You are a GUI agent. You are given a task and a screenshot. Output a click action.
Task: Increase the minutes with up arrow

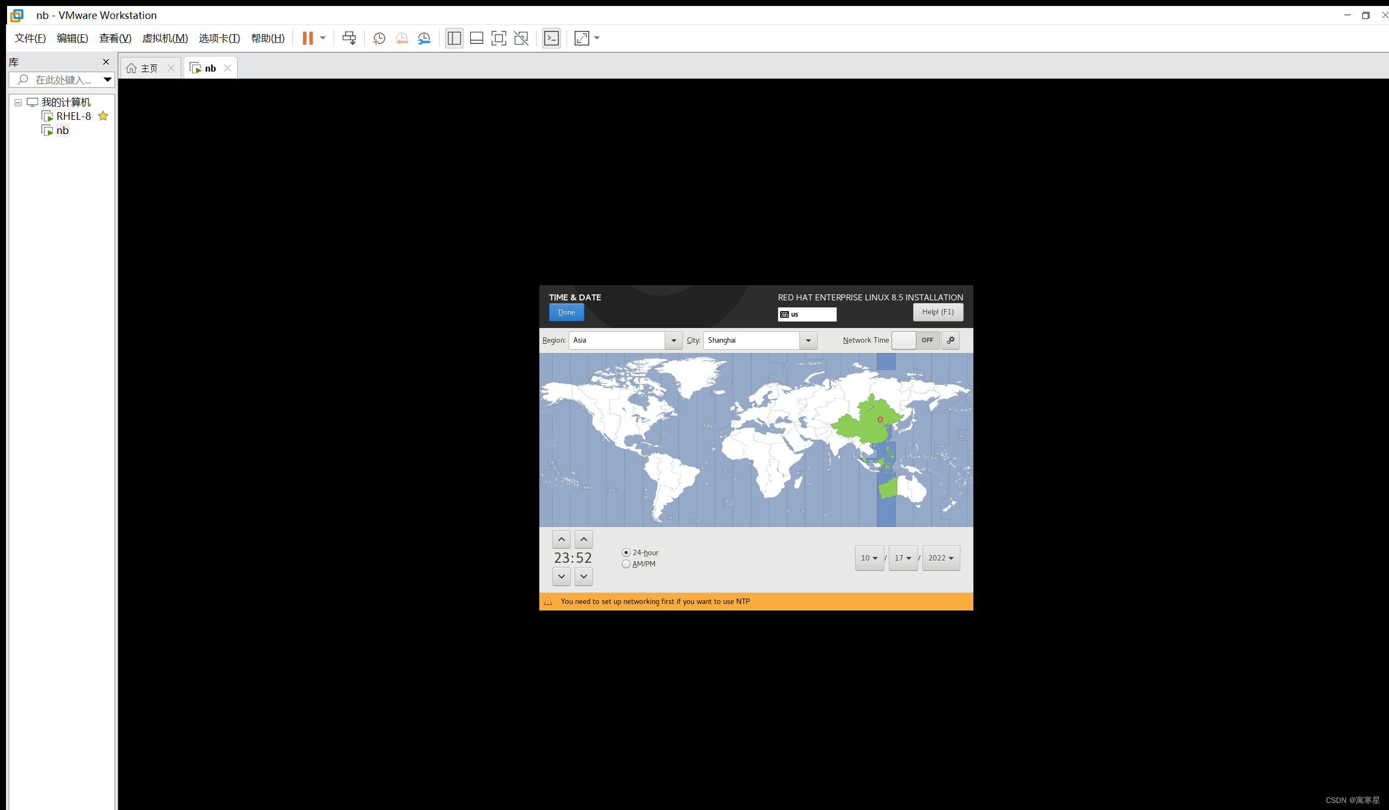[x=584, y=539]
